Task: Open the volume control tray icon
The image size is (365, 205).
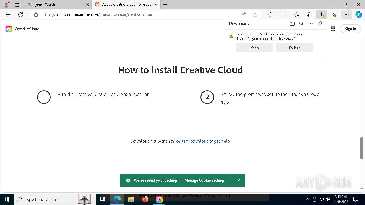Action: [x=328, y=199]
